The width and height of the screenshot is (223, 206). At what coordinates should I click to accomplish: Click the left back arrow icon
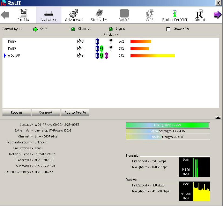[x=5, y=15]
